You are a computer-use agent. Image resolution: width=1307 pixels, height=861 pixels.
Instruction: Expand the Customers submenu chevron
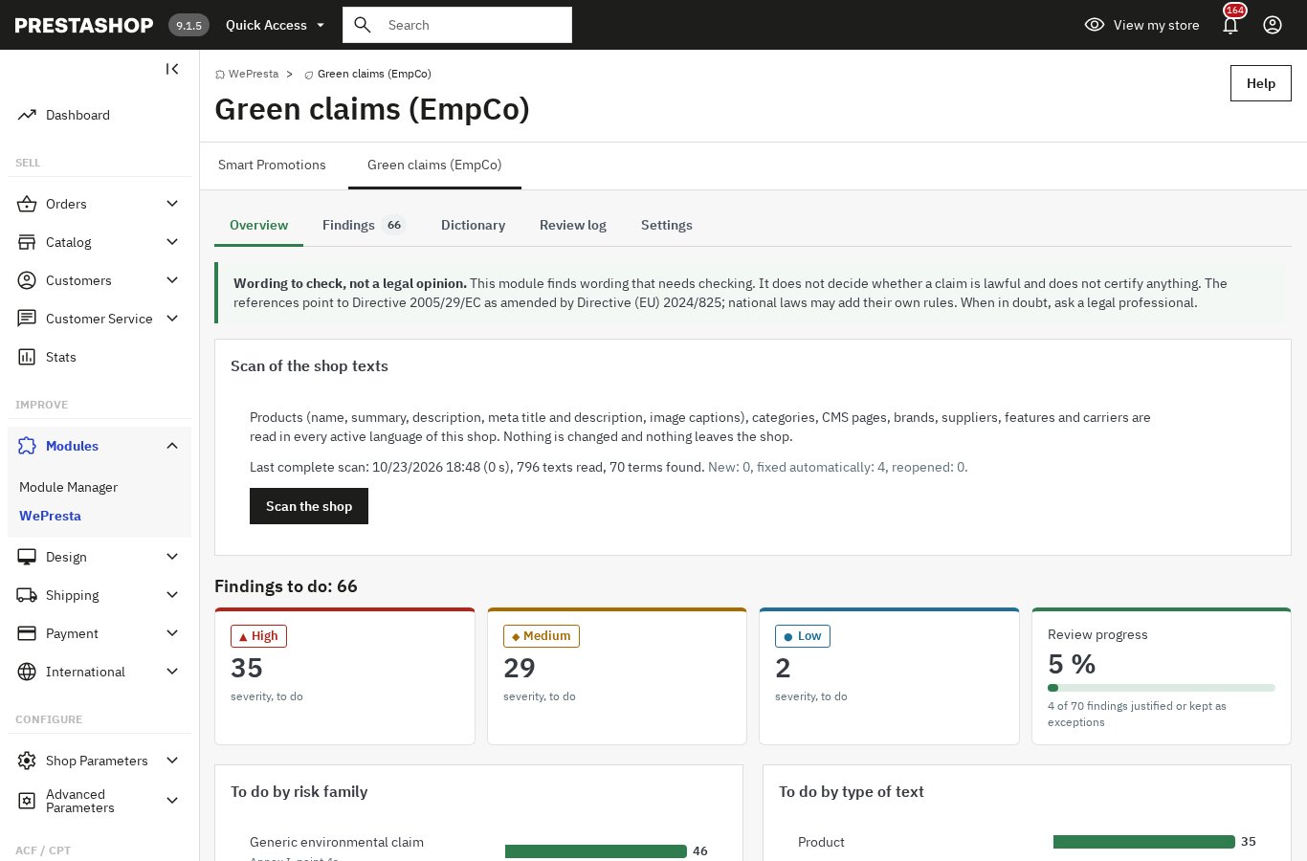tap(172, 280)
